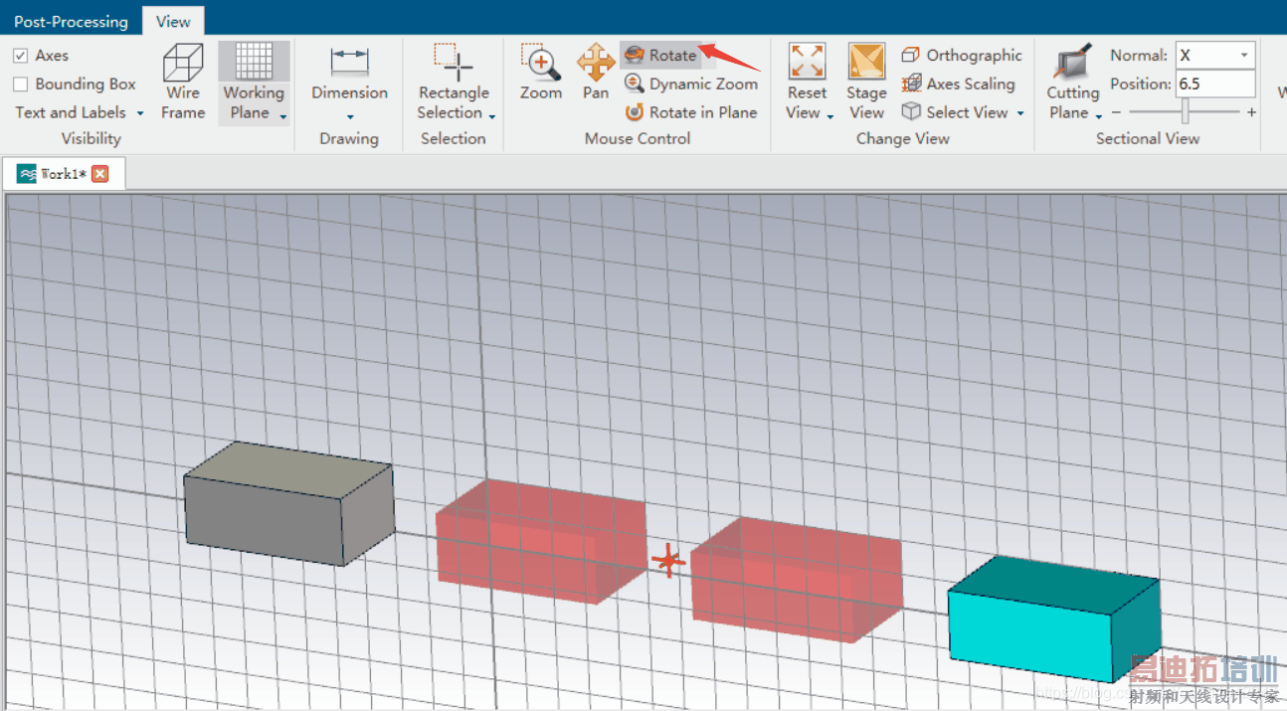Open the Axes Scaling option
Screen dimensions: 1287x711
tap(958, 85)
